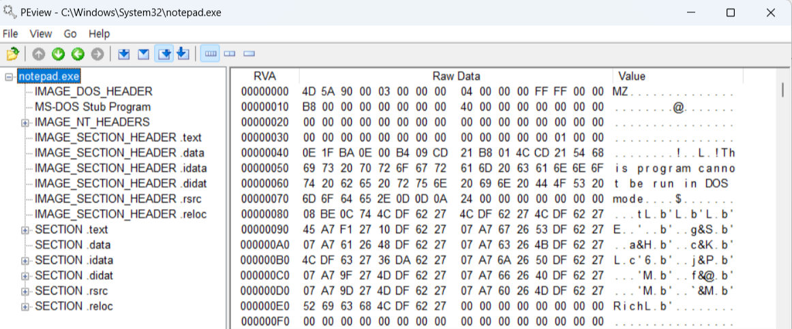Select IMAGE_SECTION_HEADER .data
Screen dimensions: 792x329
pos(119,153)
